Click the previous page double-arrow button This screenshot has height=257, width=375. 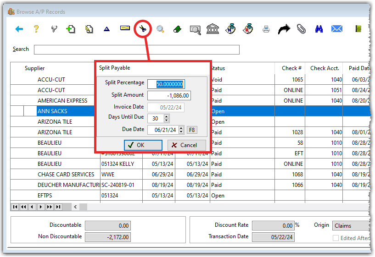pos(23,207)
